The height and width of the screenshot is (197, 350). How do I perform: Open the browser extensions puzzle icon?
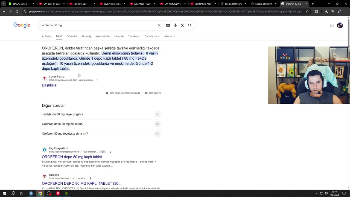tap(316, 11)
